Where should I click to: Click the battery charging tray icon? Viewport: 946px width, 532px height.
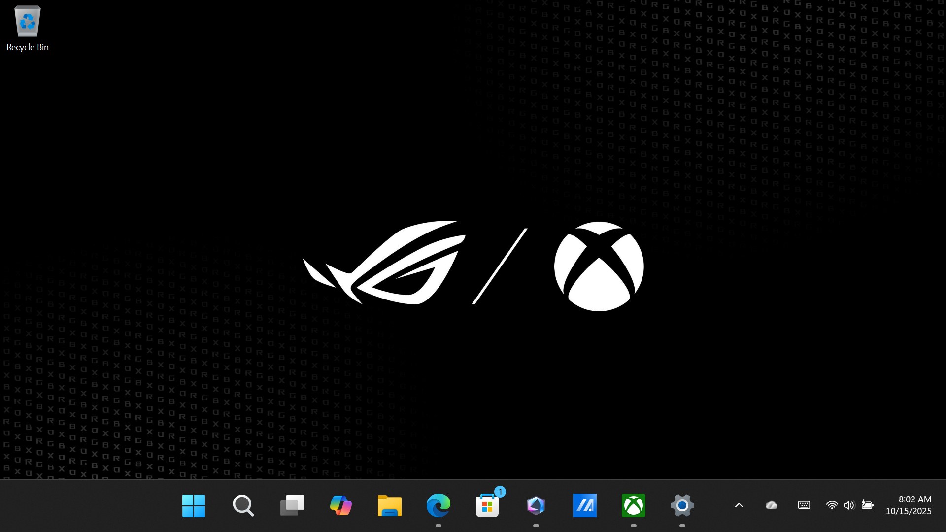[x=867, y=505]
